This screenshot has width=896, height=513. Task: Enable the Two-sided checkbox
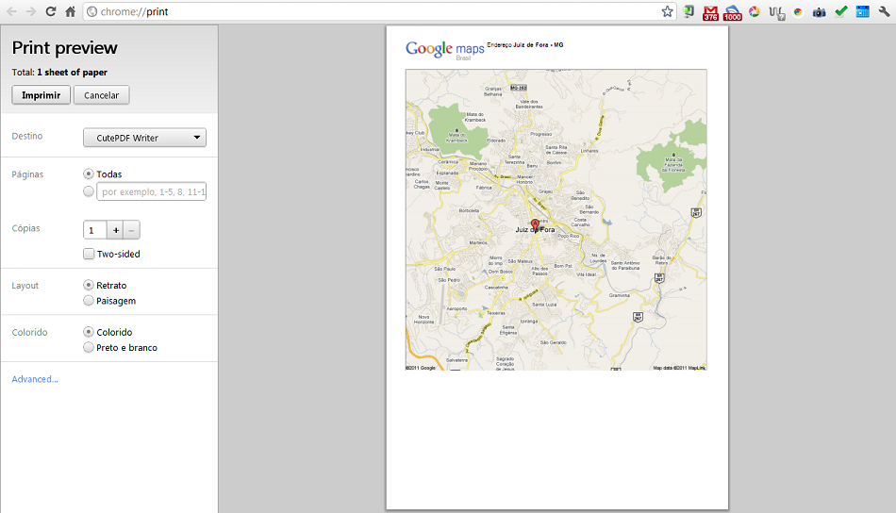point(89,254)
